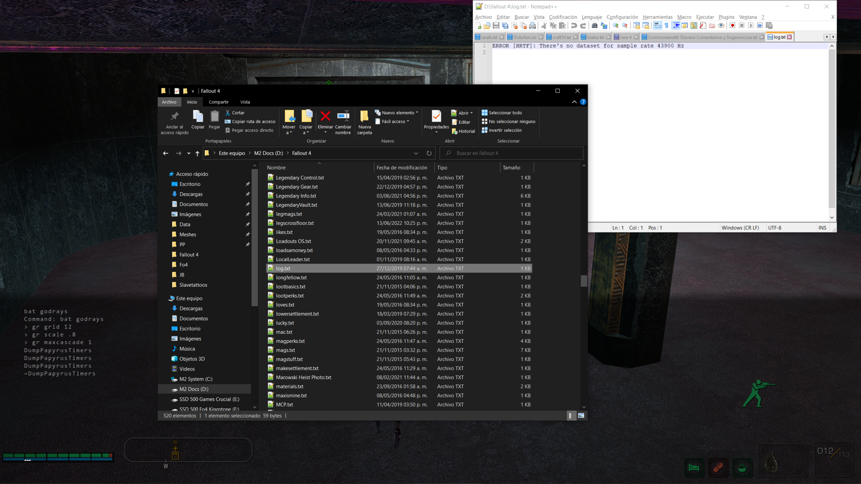
Task: Open Nuevo elemento dropdown
Action: tap(396, 113)
